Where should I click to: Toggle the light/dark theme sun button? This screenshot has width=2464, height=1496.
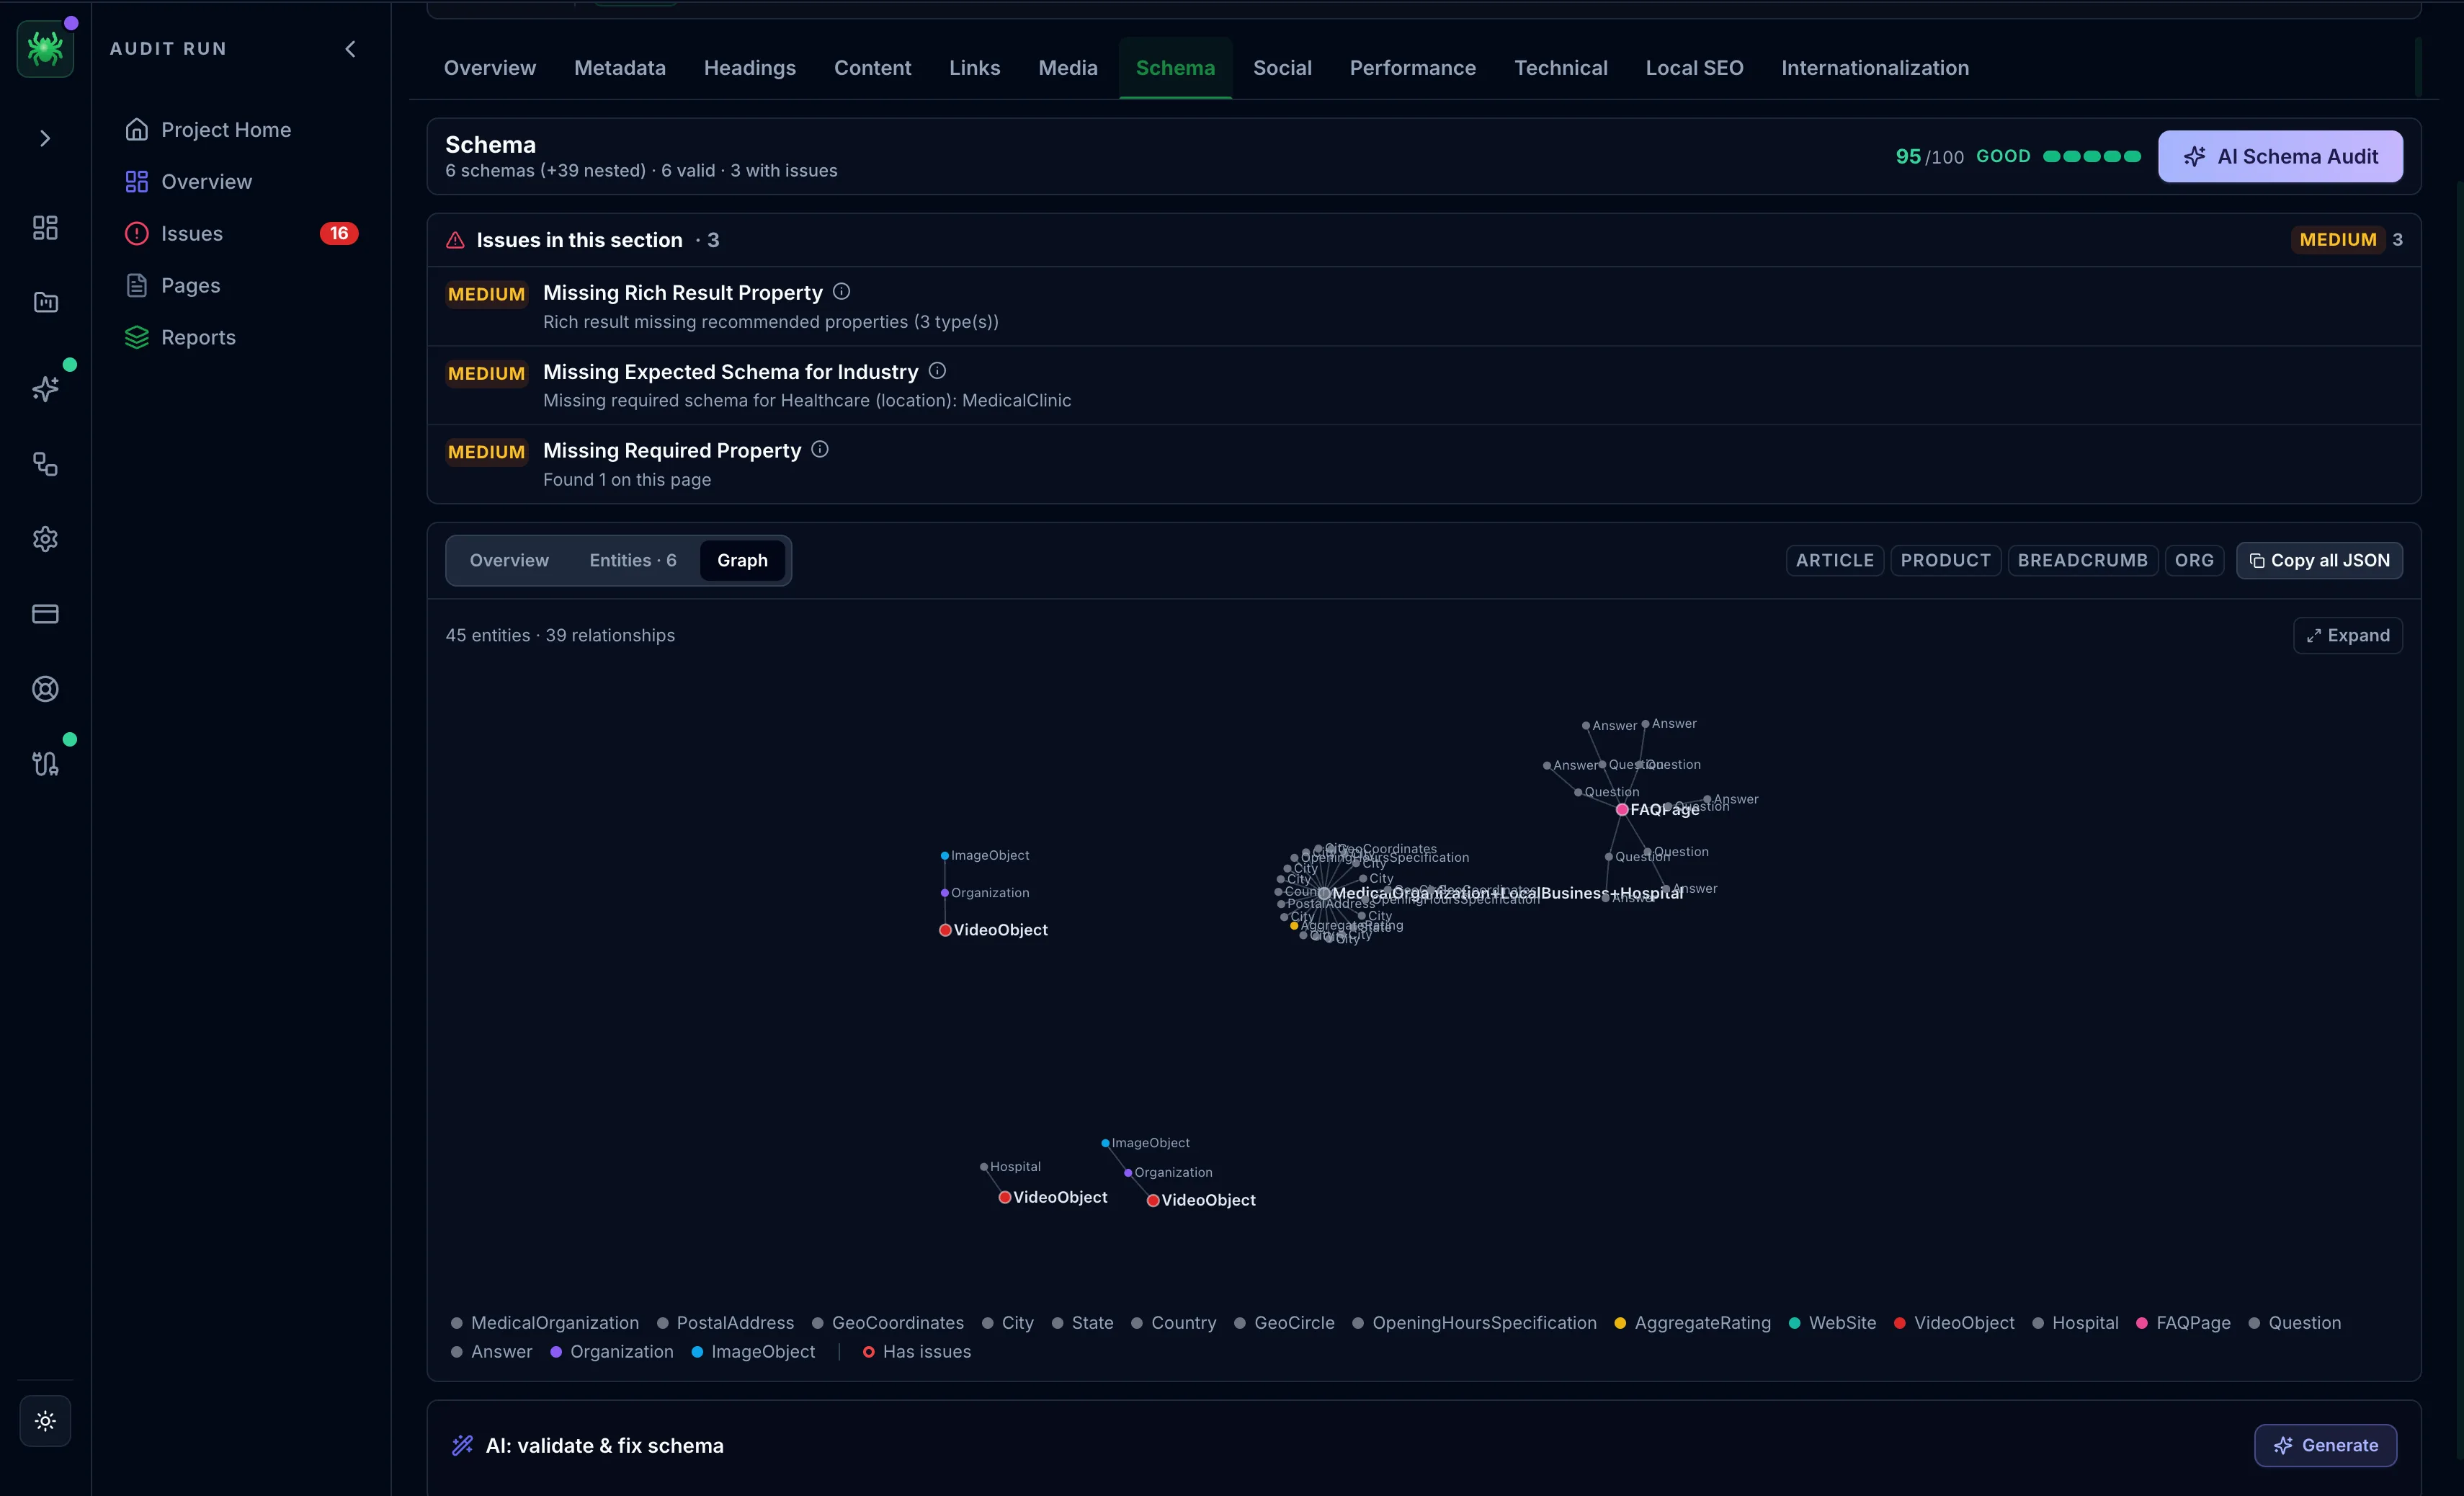pos(45,1420)
